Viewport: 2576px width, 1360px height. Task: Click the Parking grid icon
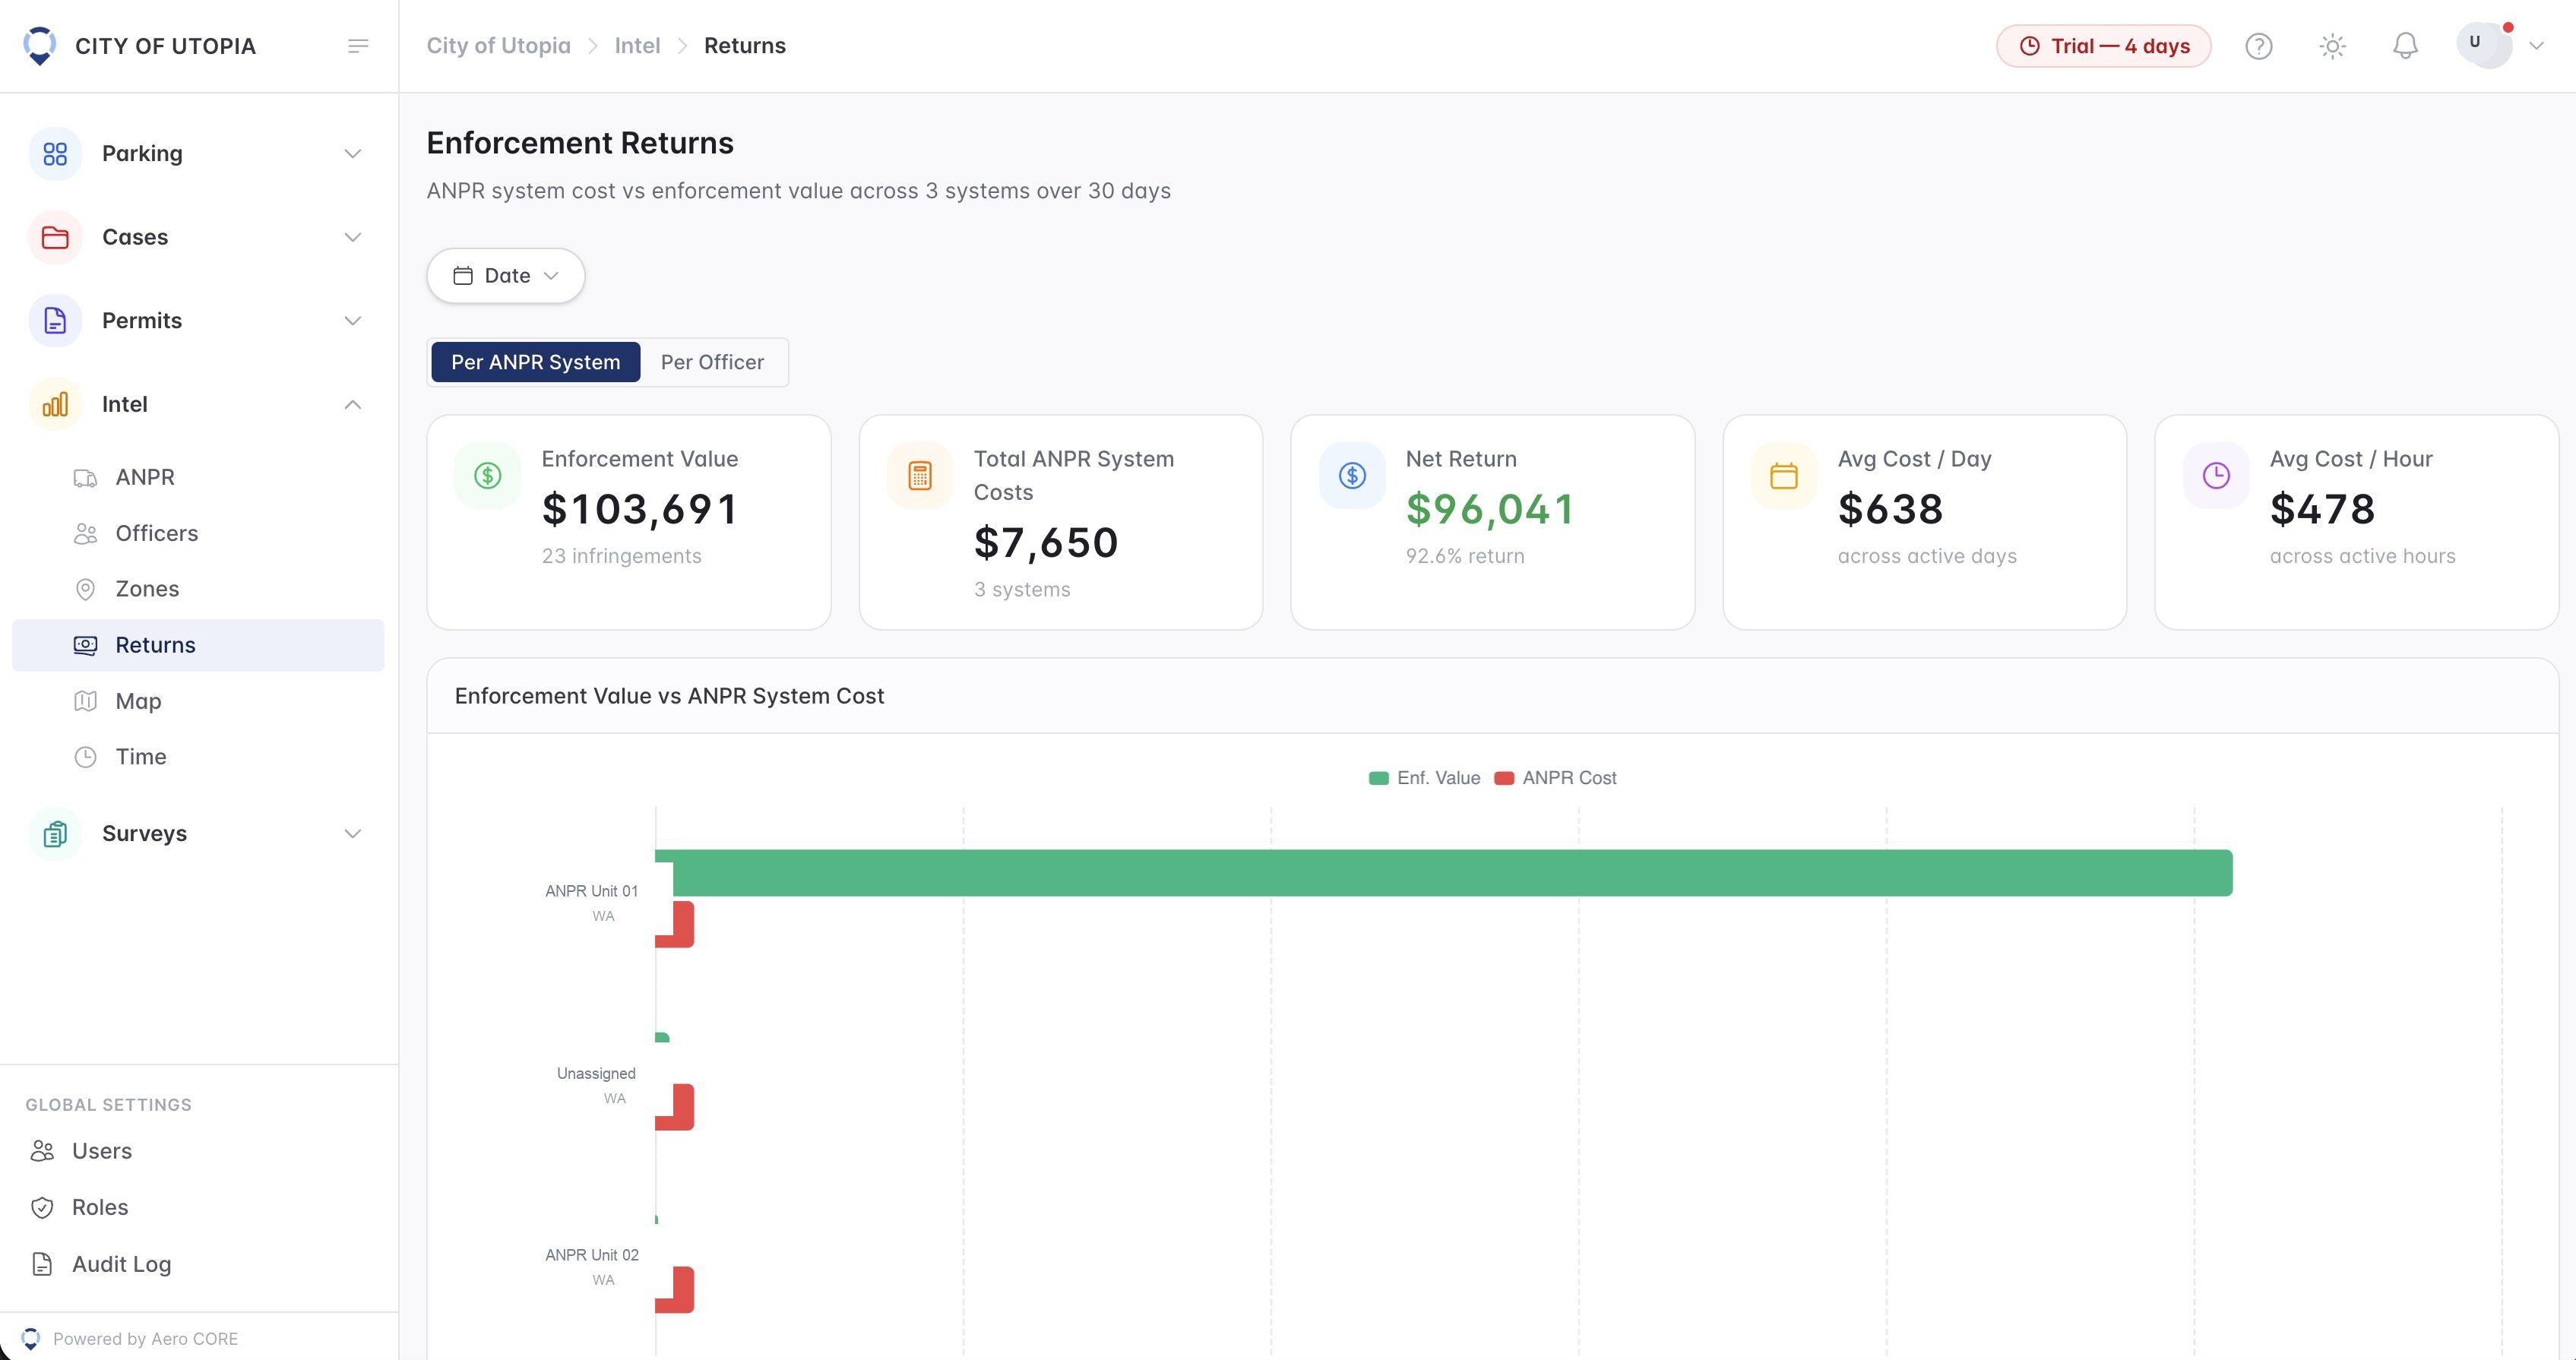(55, 154)
